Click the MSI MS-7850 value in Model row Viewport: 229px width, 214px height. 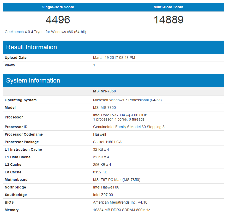point(104,108)
